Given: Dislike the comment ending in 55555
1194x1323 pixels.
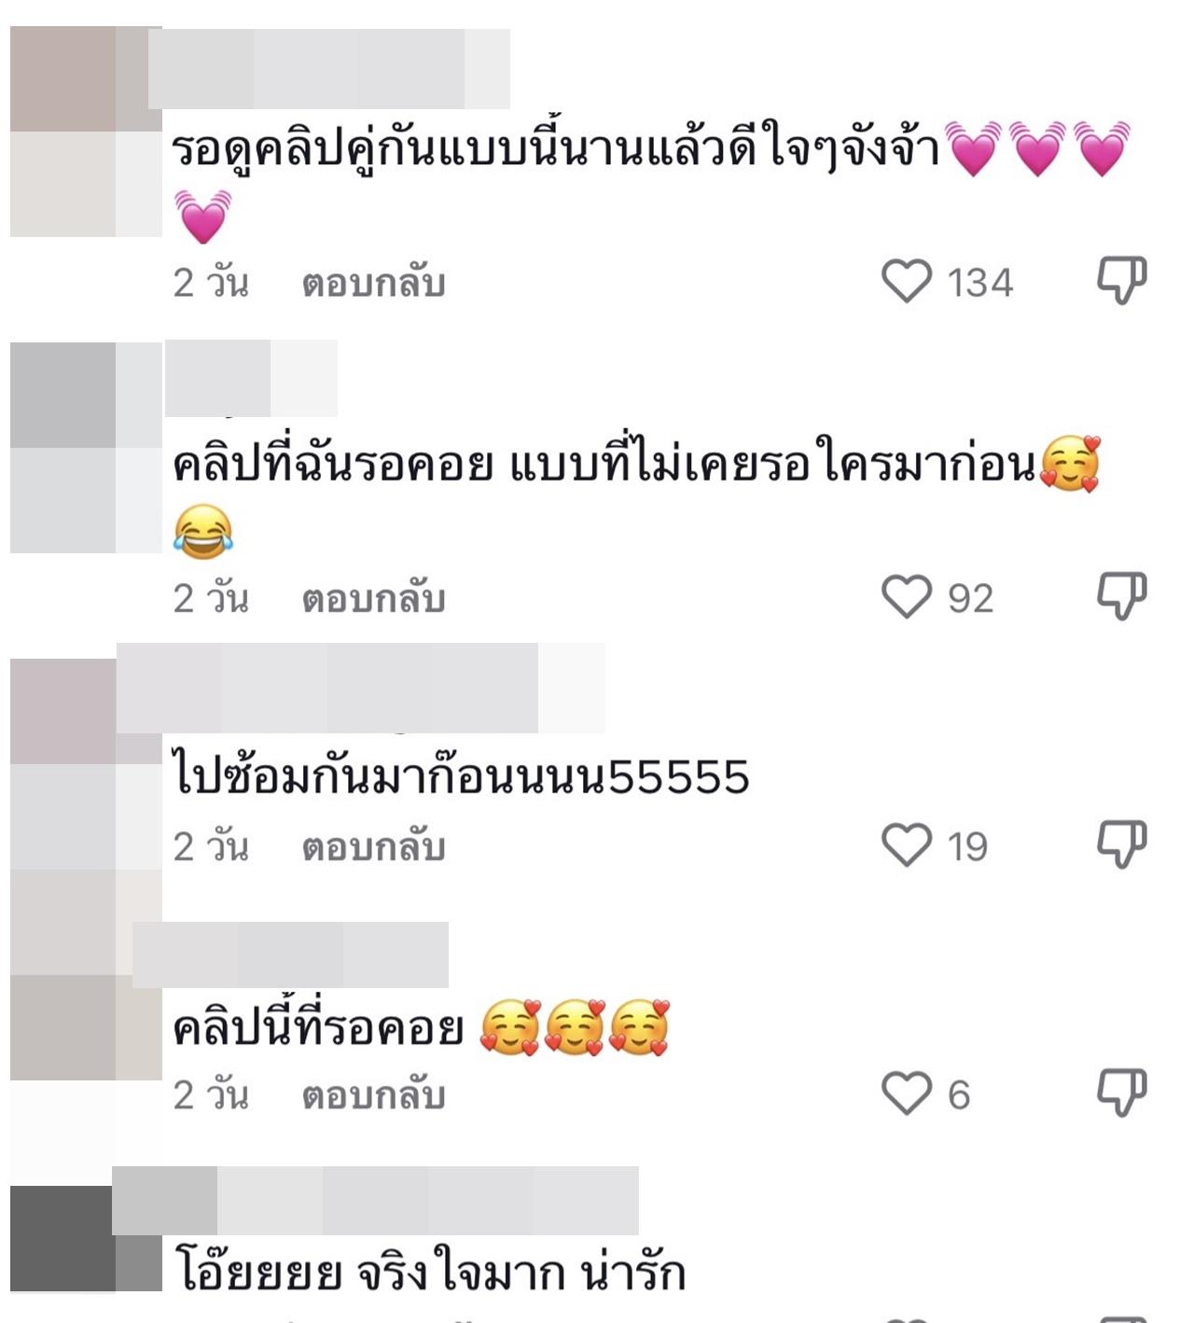Looking at the screenshot, I should (1121, 843).
